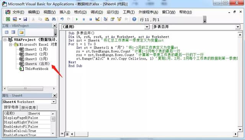Open Find with the binoculars icon
Screen dimensions: 245x140
54,19
